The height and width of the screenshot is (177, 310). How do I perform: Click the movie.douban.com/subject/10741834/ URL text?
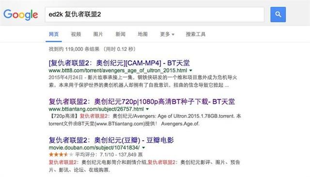[x=94, y=147]
